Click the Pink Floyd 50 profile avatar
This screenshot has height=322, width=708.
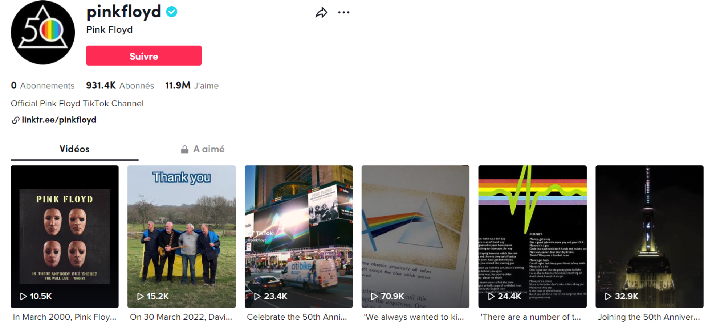pyautogui.click(x=43, y=33)
